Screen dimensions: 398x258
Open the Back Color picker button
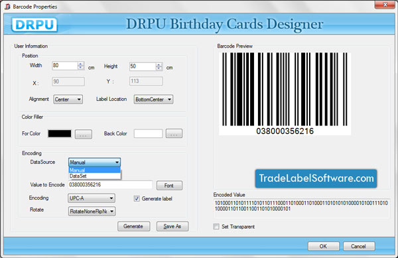(x=174, y=133)
